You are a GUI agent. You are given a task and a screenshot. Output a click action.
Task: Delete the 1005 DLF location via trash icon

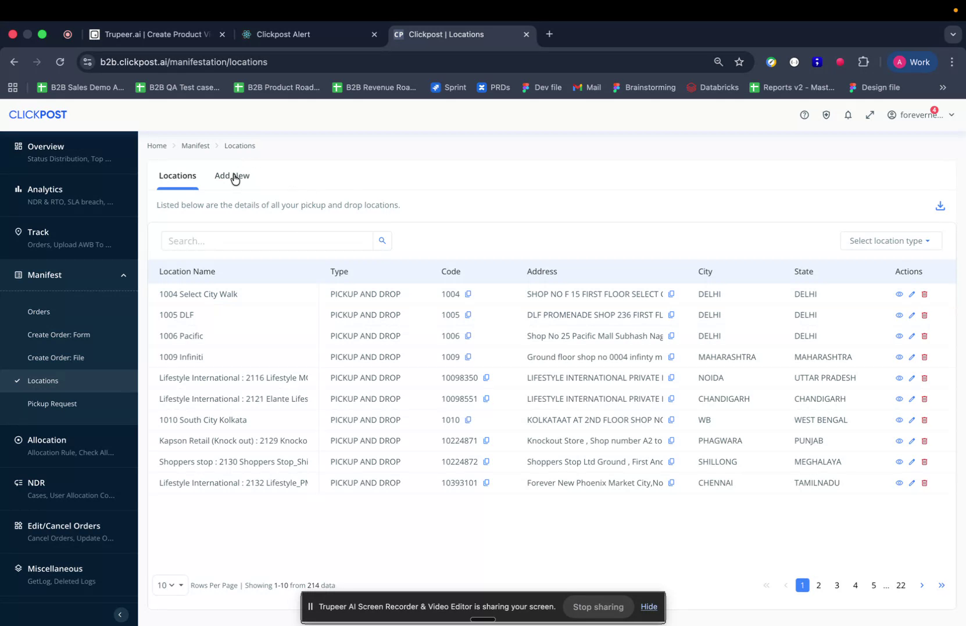pos(925,315)
